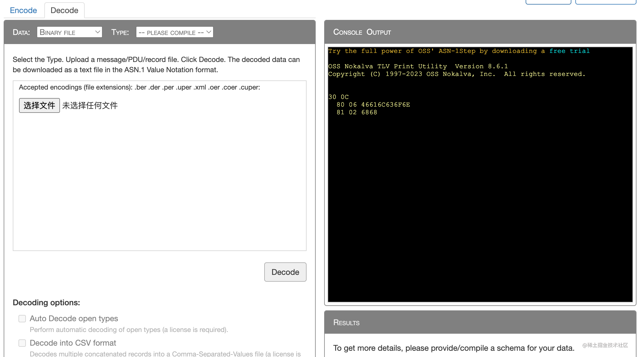Click the 未选择任何文件 file status text
Screen dimensions: 637x357
90,105
